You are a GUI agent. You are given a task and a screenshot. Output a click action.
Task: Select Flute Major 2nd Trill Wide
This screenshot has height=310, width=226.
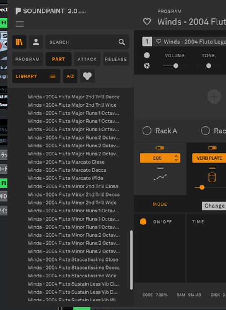[72, 105]
